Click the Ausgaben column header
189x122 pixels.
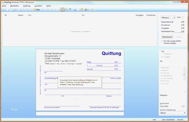pyautogui.click(x=140, y=15)
